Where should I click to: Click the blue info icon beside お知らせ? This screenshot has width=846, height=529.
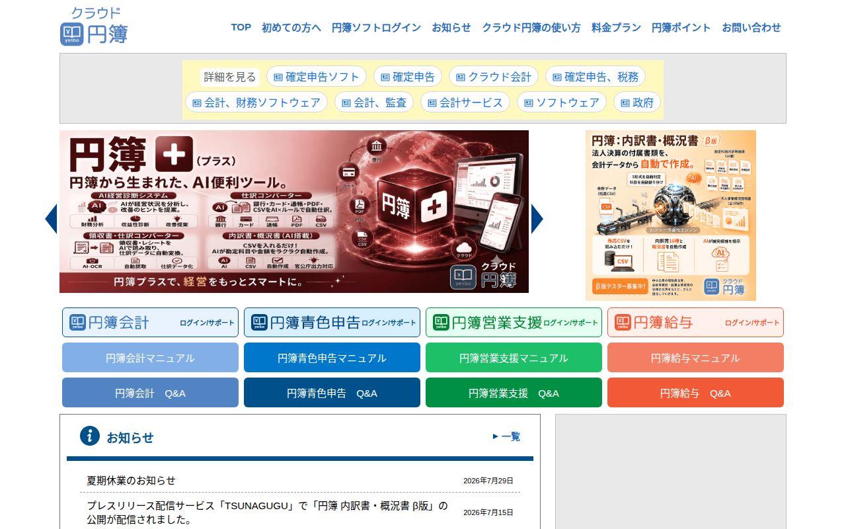pos(90,436)
